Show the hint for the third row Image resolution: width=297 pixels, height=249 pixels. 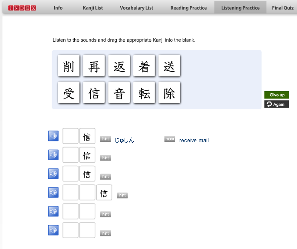[106, 177]
